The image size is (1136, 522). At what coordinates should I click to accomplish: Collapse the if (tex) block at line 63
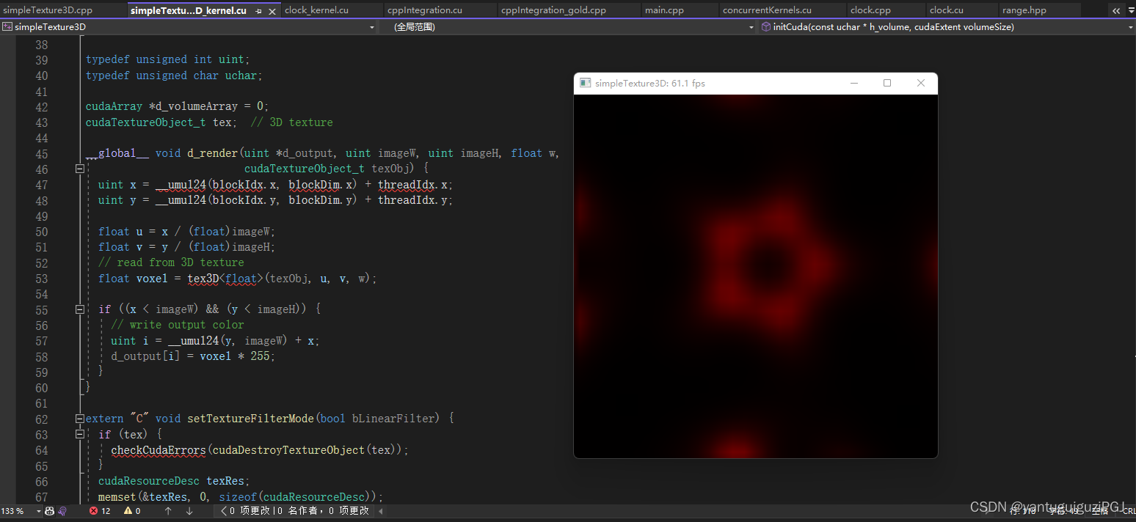pos(79,434)
